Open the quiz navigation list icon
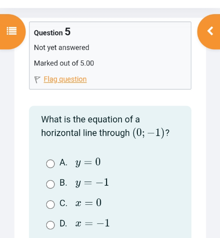Image resolution: width=220 pixels, height=238 pixels. [x=12, y=31]
